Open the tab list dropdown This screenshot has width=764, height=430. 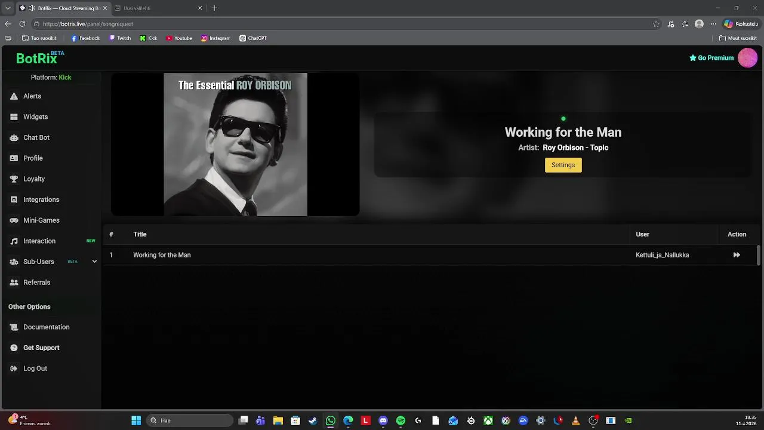click(8, 8)
